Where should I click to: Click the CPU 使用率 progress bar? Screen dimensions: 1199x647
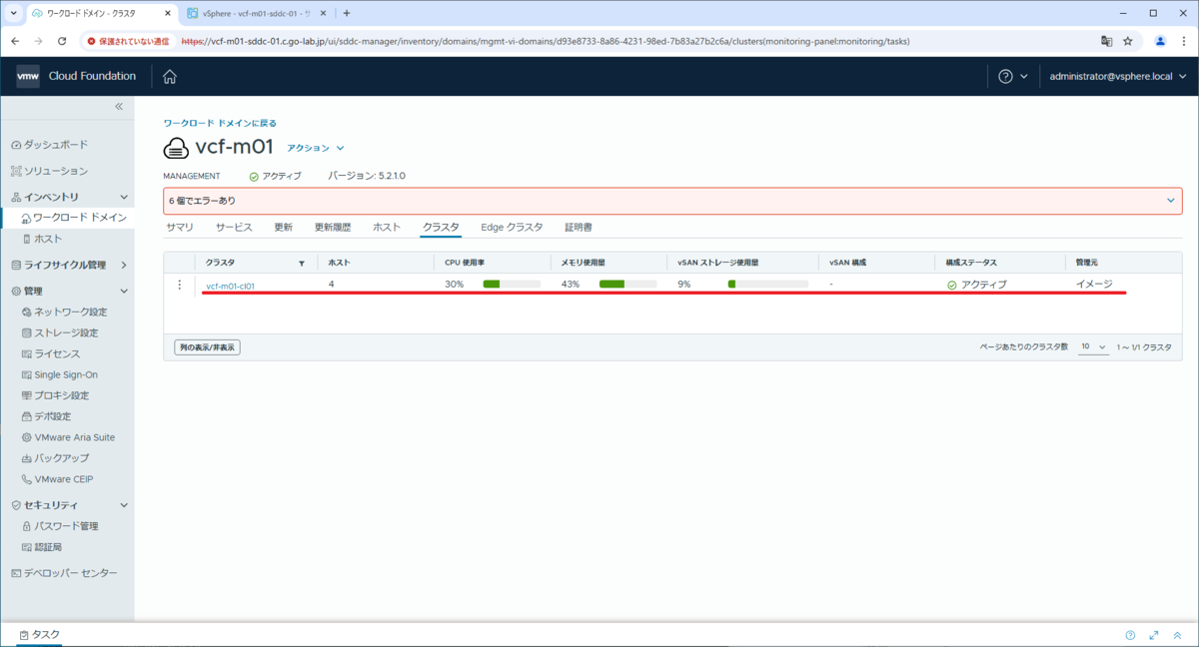[x=512, y=285]
